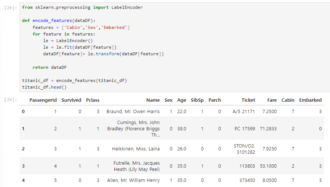Select the Fare column header
The width and height of the screenshot is (330, 187).
pyautogui.click(x=272, y=100)
